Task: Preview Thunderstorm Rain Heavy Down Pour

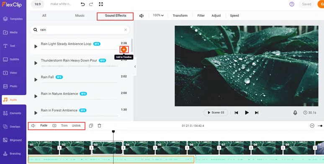Action: click(36, 63)
